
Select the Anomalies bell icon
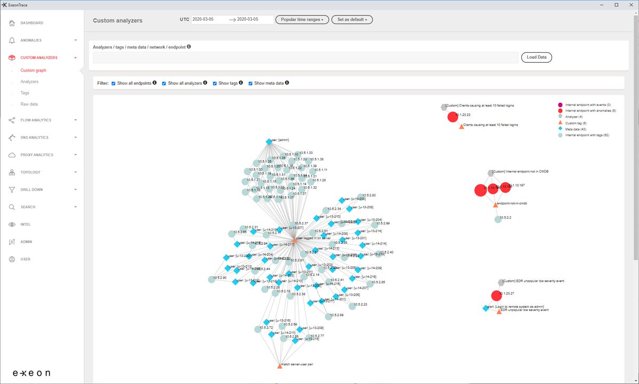[11, 40]
